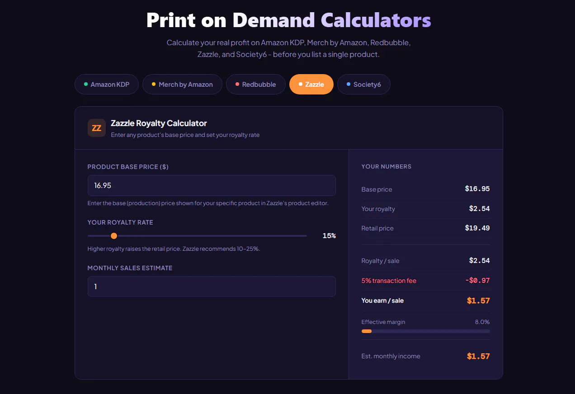
Task: Click the Base price $16.95 value
Action: tap(477, 189)
